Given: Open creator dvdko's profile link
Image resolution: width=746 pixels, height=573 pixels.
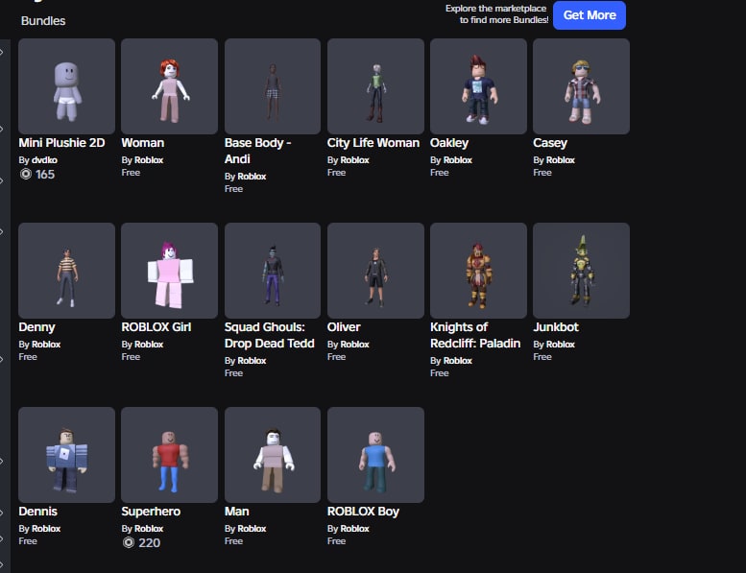Looking at the screenshot, I should tap(44, 160).
